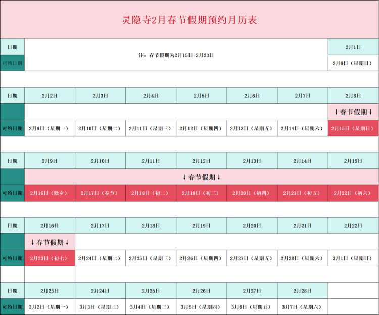Pick the 2月17日（春节） cell
Image resolution: width=379 pixels, height=315 pixels.
100,193
